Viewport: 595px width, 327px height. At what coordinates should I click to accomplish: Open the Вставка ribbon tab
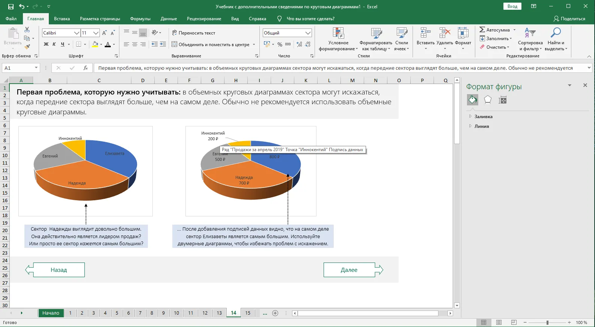[x=62, y=19]
